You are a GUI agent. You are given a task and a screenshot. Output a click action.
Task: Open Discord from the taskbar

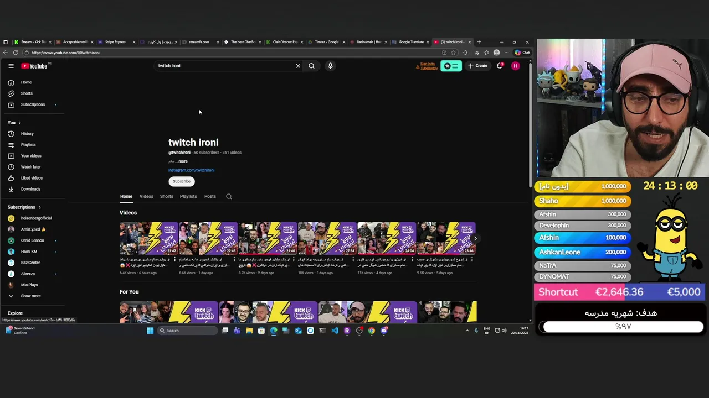(x=384, y=331)
